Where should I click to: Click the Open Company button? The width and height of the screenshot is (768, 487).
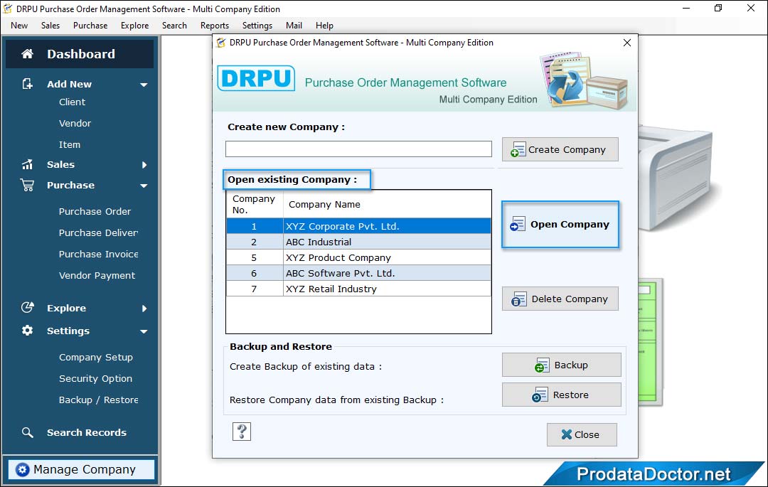pyautogui.click(x=560, y=224)
